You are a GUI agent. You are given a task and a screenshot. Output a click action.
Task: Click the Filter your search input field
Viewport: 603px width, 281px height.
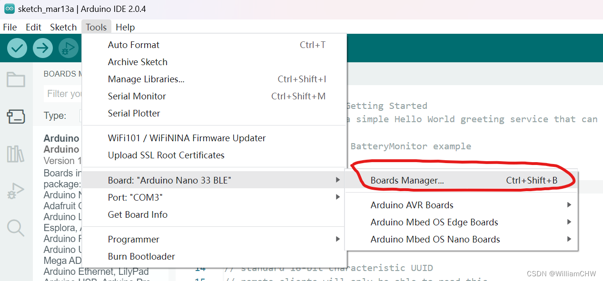pos(63,94)
